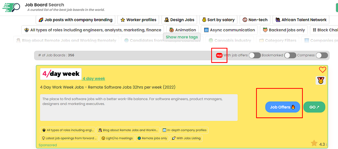
Task: Open Job Offers for 4 day week
Action: click(282, 107)
